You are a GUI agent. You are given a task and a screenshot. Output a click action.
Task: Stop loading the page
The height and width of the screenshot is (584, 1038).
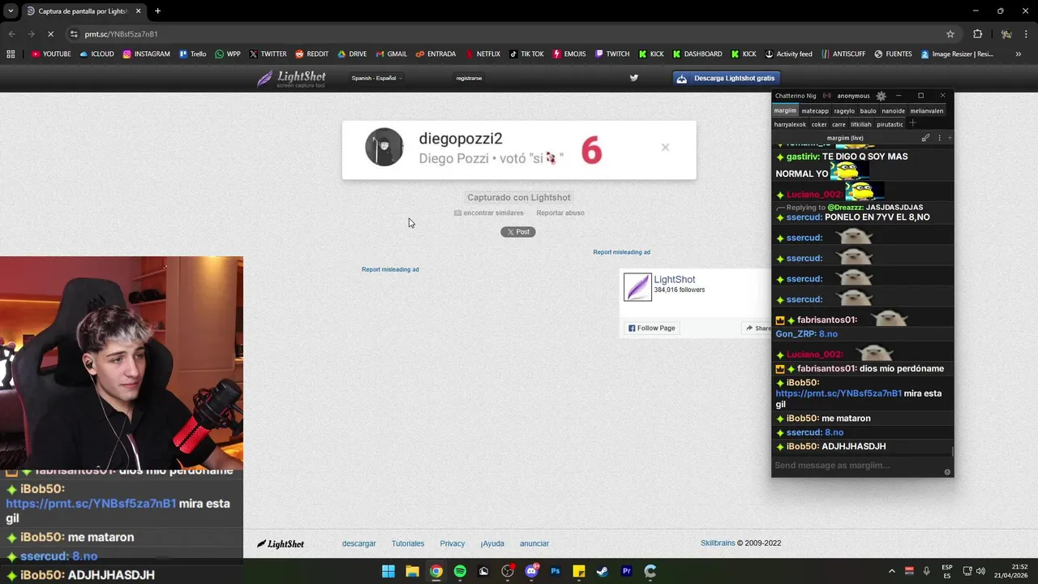pyautogui.click(x=50, y=34)
